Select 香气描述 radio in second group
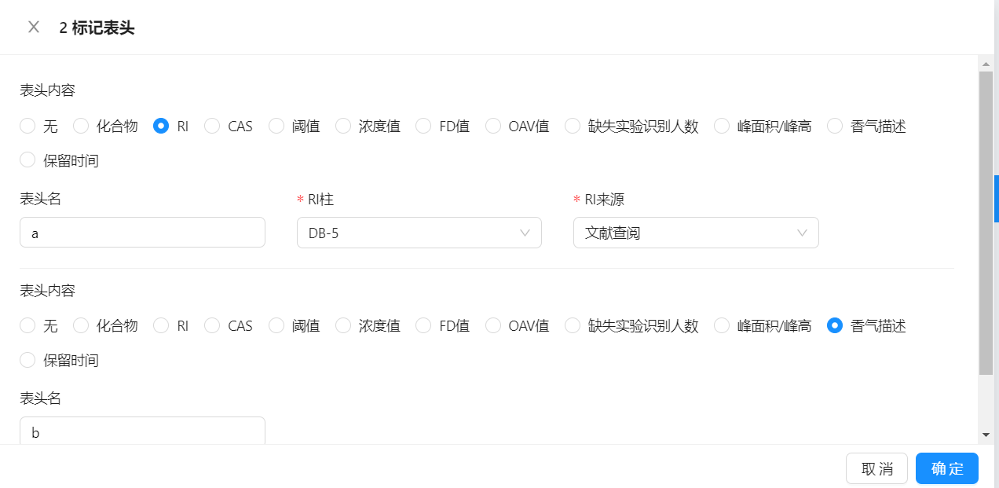 click(x=834, y=325)
